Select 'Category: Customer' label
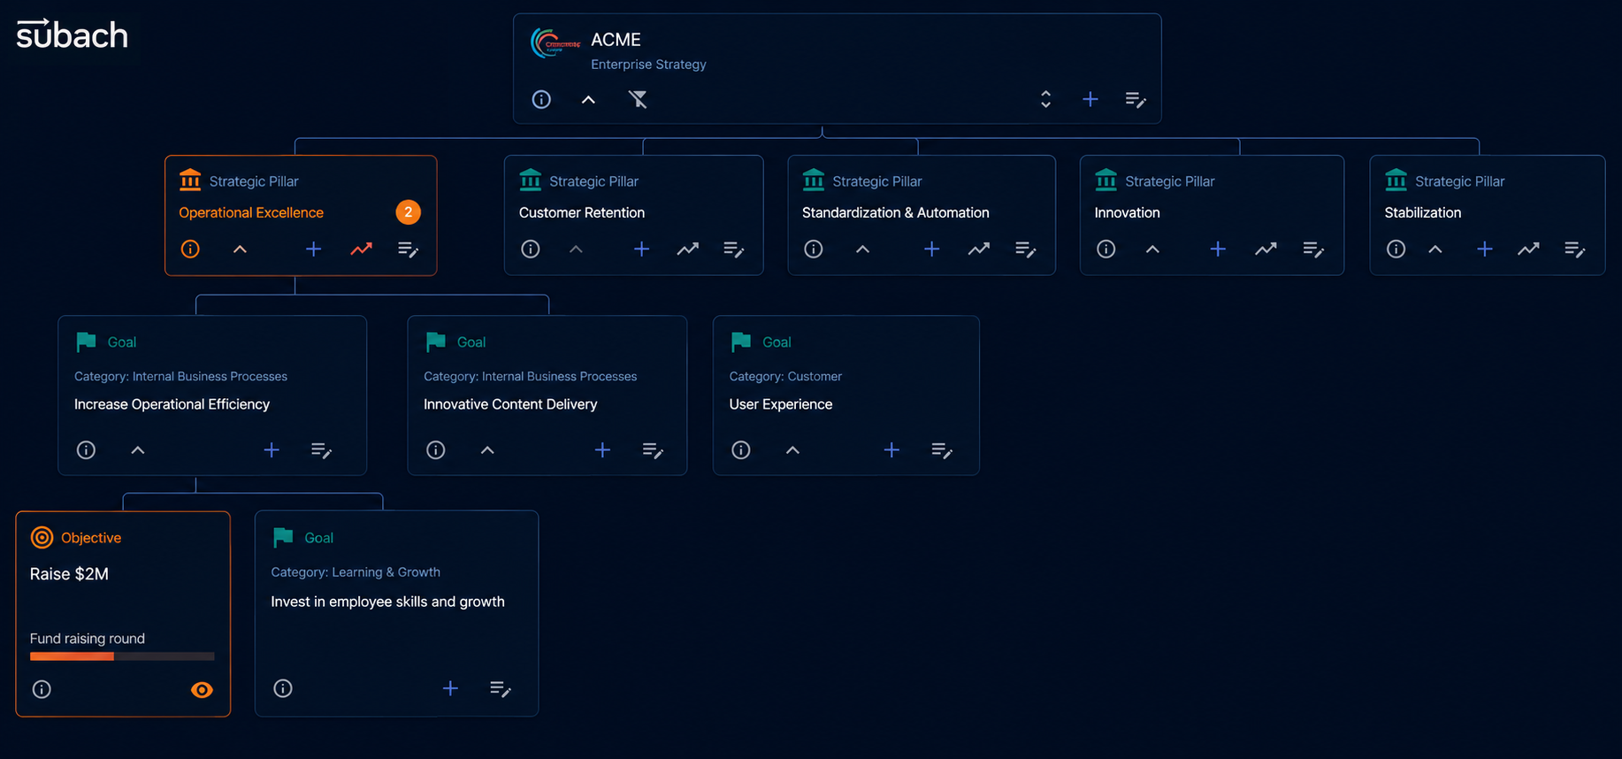Screen dimensions: 1622x759 pyautogui.click(x=785, y=376)
